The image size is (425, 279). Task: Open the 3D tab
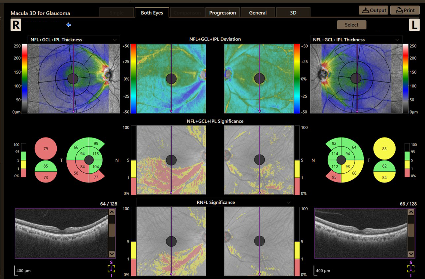tap(293, 13)
